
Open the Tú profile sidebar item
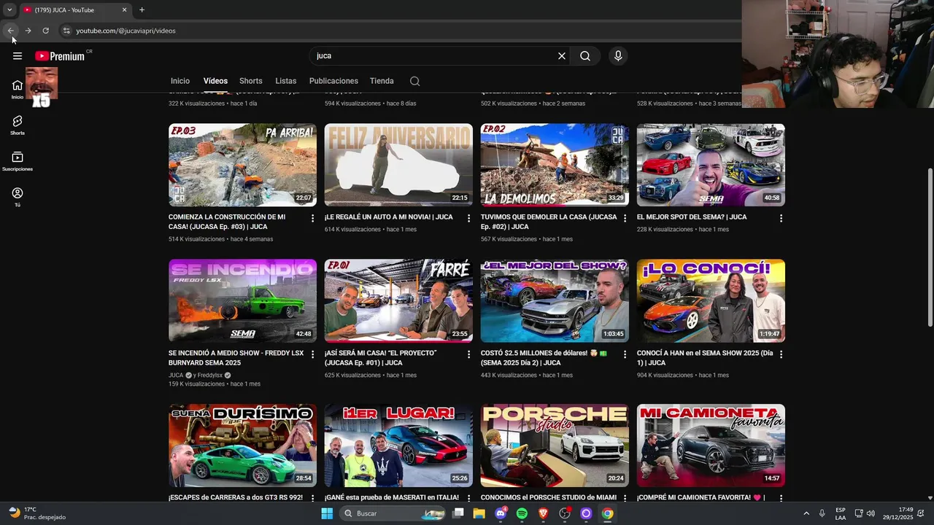[x=18, y=197]
